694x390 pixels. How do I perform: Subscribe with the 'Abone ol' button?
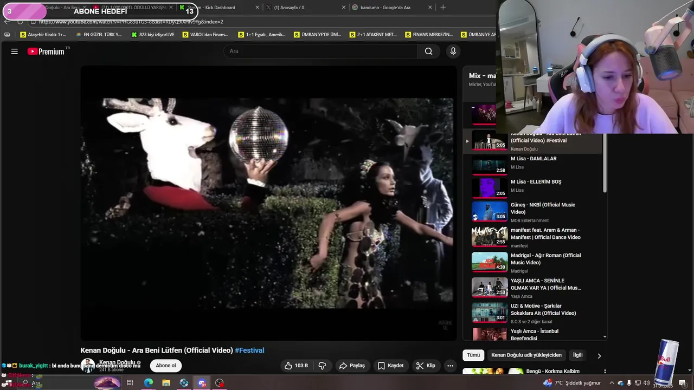coord(166,366)
